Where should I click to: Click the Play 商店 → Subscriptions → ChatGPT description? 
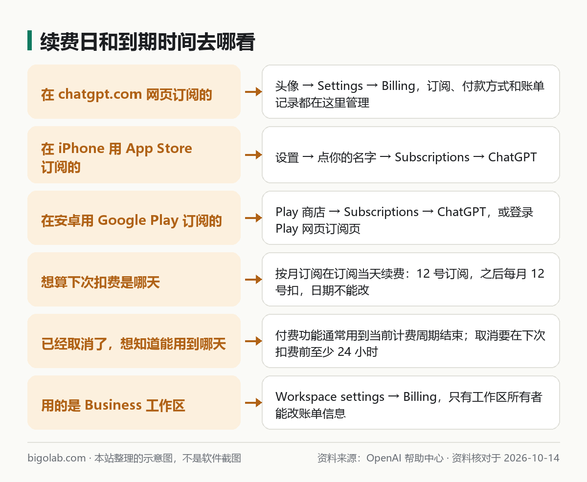[x=404, y=220]
